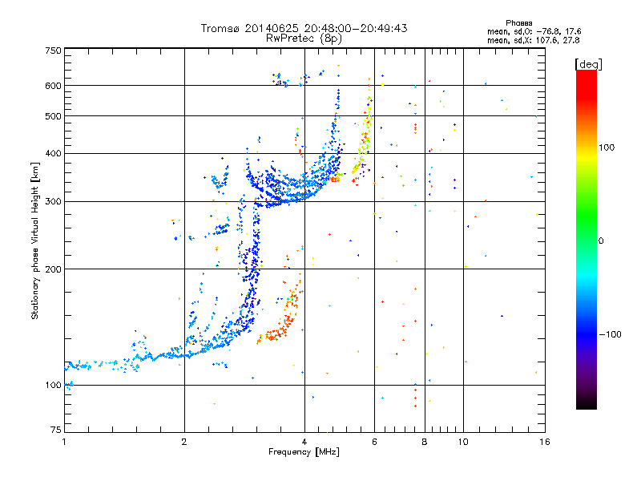
Task: Click the '500' height axis tick label
Action: (53, 116)
